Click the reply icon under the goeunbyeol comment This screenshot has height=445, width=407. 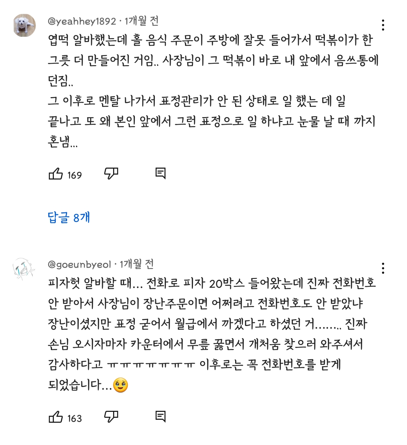point(161,416)
